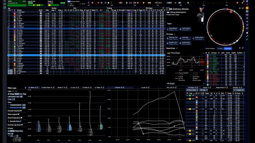Open Josh Graham crew chief card
The width and height of the screenshot is (255, 143).
185,29
